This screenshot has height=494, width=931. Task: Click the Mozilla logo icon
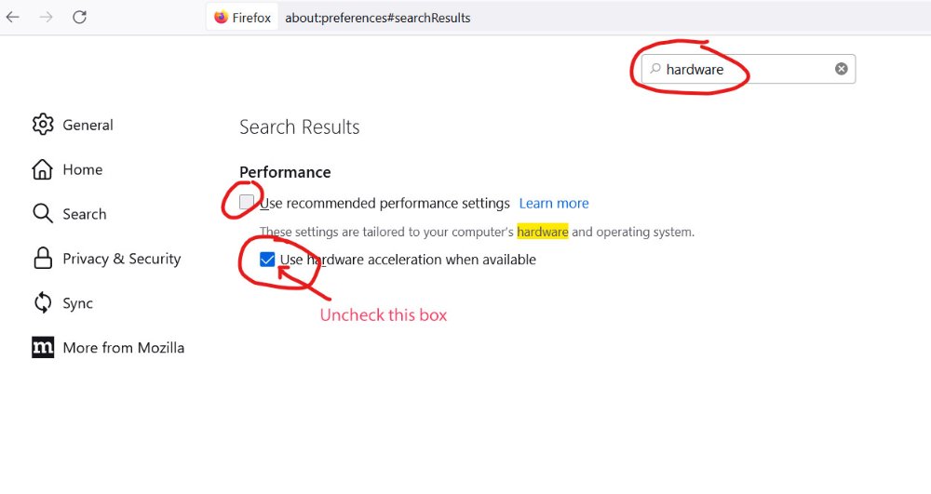point(43,348)
